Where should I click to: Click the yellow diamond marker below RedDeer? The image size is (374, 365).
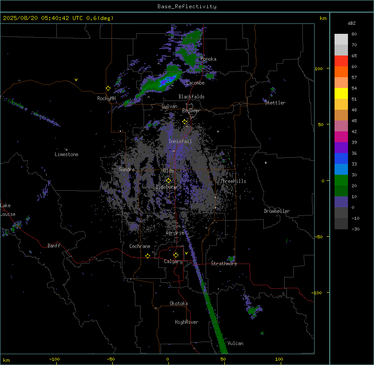tap(184, 122)
